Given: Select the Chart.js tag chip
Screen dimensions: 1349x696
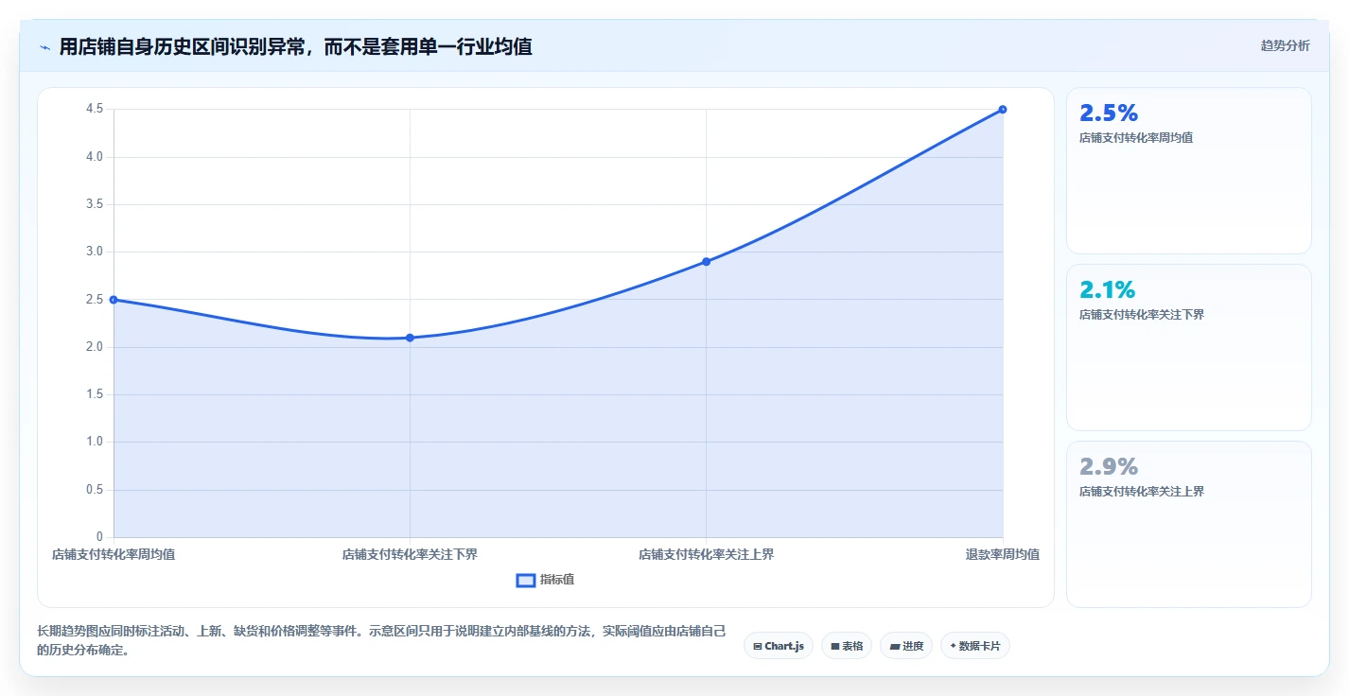Looking at the screenshot, I should [779, 646].
